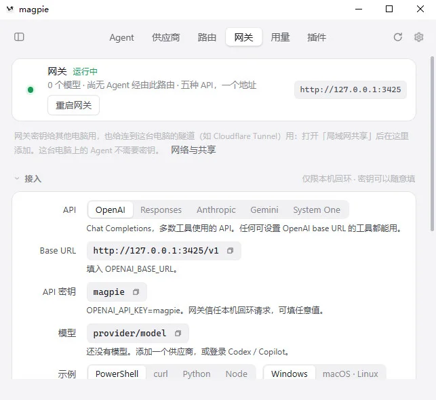The image size is (436, 400).
Task: Click the API 密钥 label
Action: [59, 292]
